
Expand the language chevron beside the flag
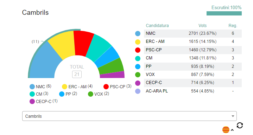[232, 130]
